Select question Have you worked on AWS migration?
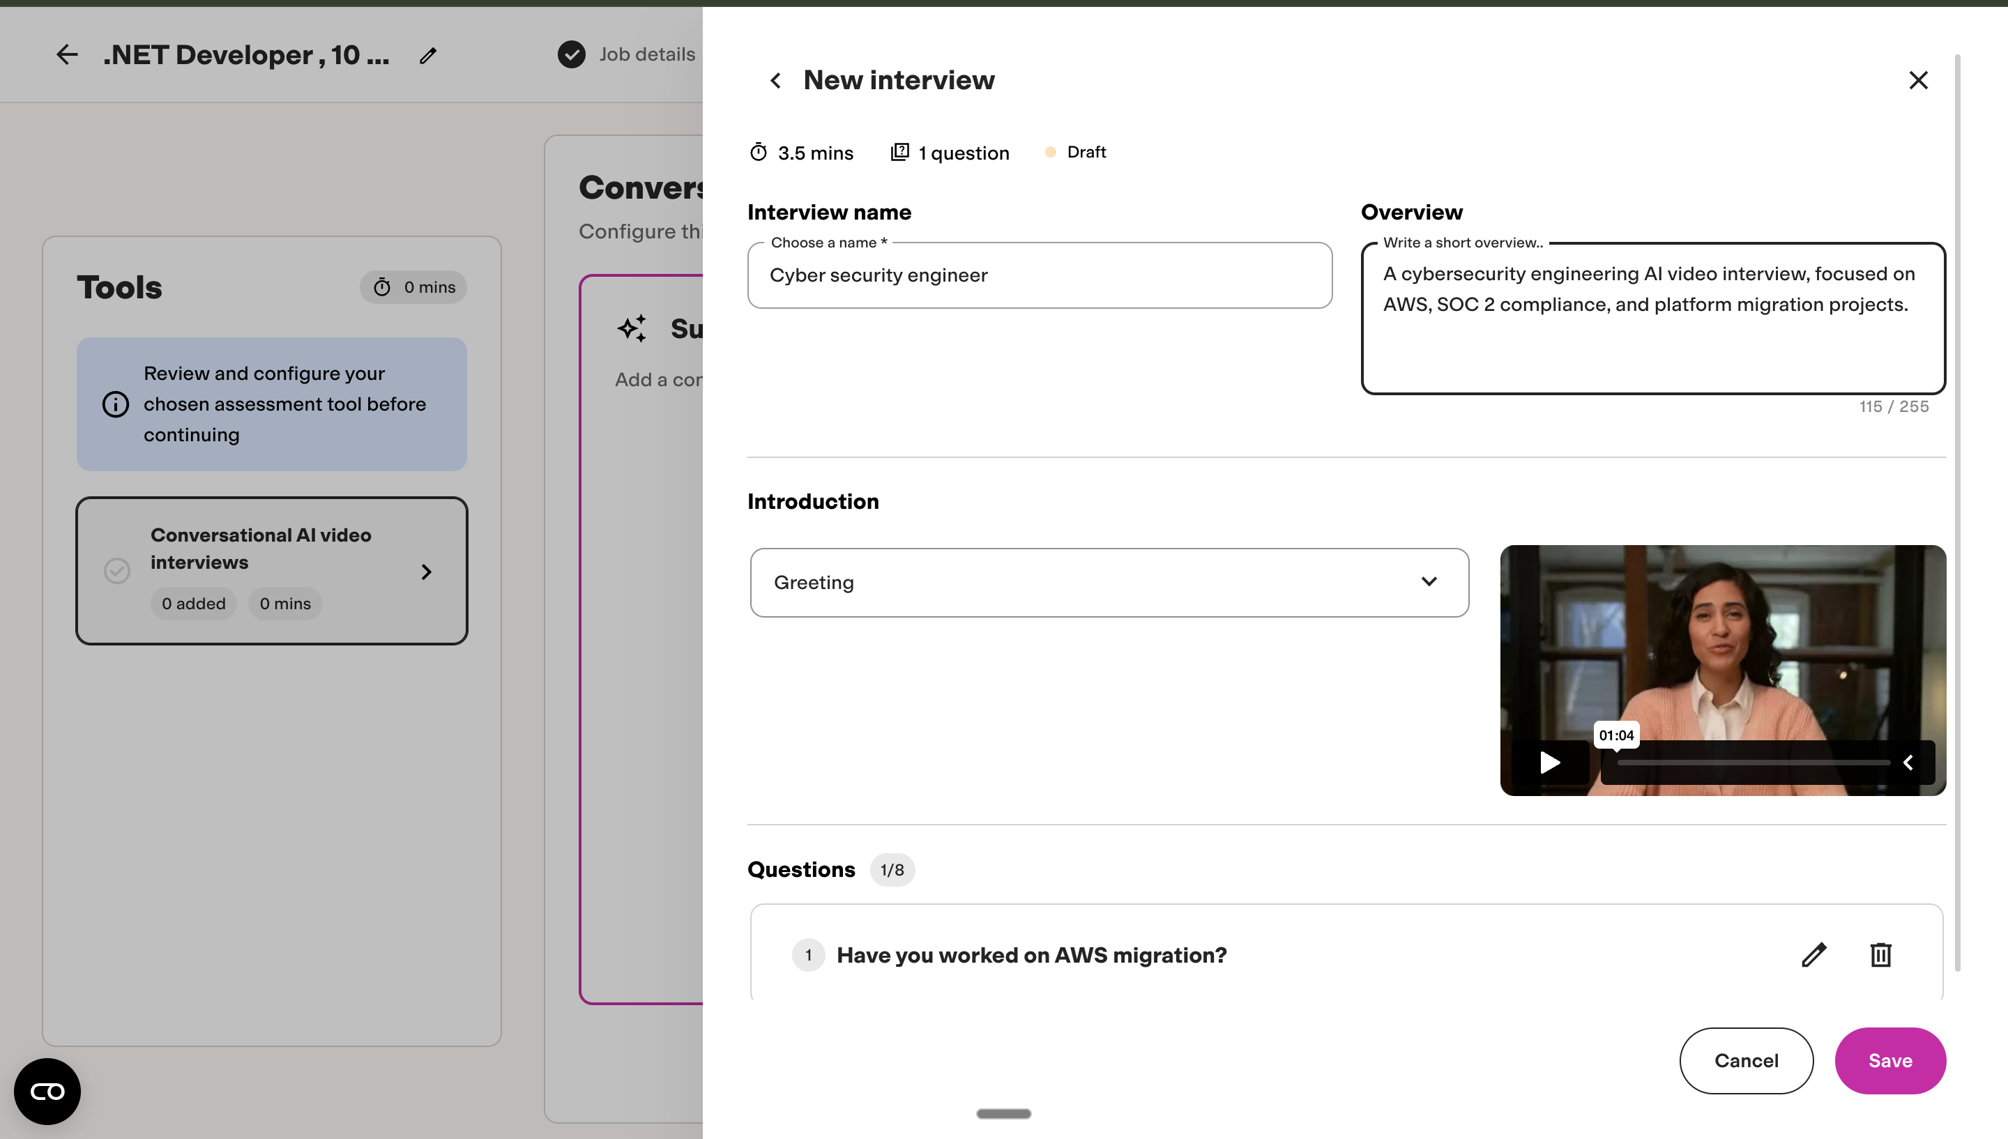This screenshot has height=1139, width=2008. tap(1032, 955)
